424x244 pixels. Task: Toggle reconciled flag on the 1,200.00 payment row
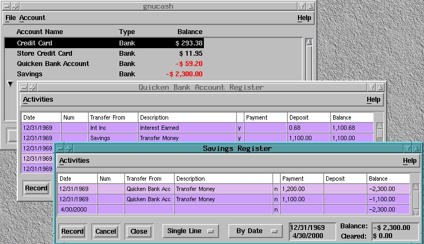coord(276,189)
